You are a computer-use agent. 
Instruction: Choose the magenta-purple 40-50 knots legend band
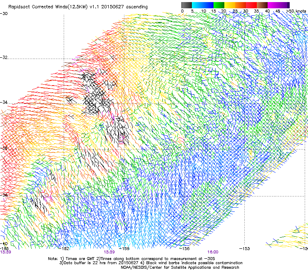(278, 5)
